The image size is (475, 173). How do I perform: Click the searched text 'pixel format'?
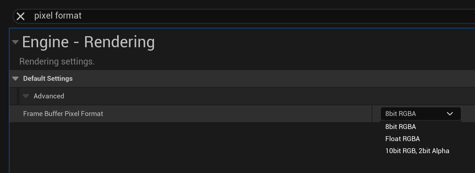58,16
